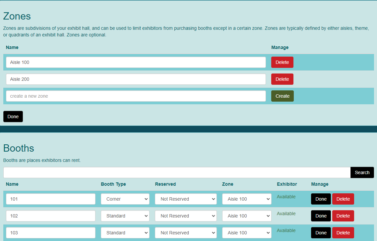Open Zone dropdown for booth 103
The image size is (377, 241).
(247, 233)
